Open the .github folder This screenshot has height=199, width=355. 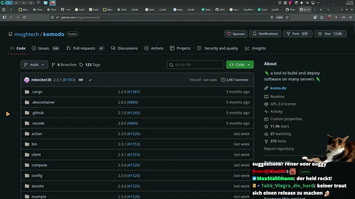click(37, 113)
